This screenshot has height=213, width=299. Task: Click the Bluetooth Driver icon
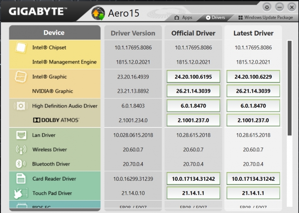[21, 164]
